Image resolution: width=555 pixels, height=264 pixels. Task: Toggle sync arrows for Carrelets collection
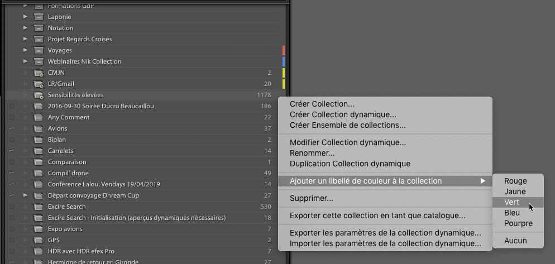coord(12,151)
